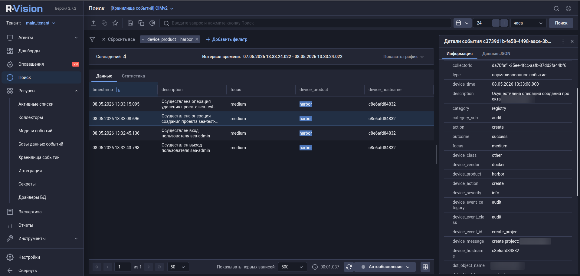
Task: Open event details three-dot menu
Action: pos(563,41)
